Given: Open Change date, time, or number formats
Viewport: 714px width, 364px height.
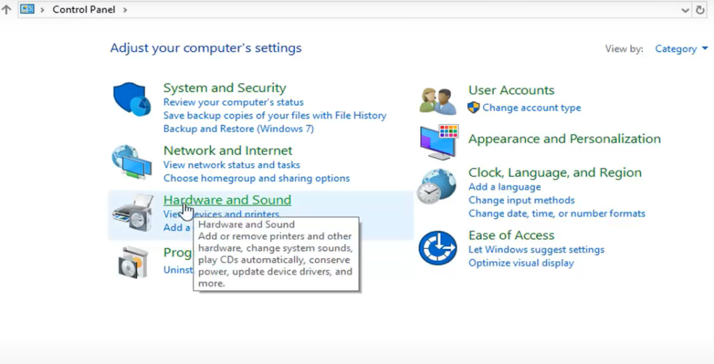Looking at the screenshot, I should point(556,213).
